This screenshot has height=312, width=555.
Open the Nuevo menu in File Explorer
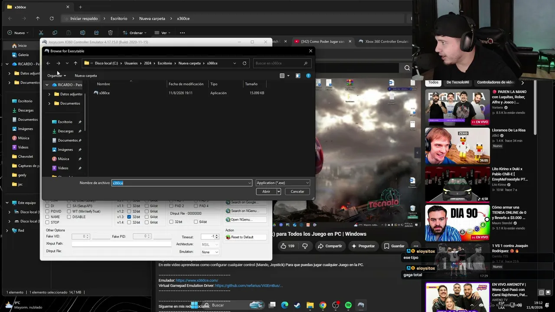point(18,32)
